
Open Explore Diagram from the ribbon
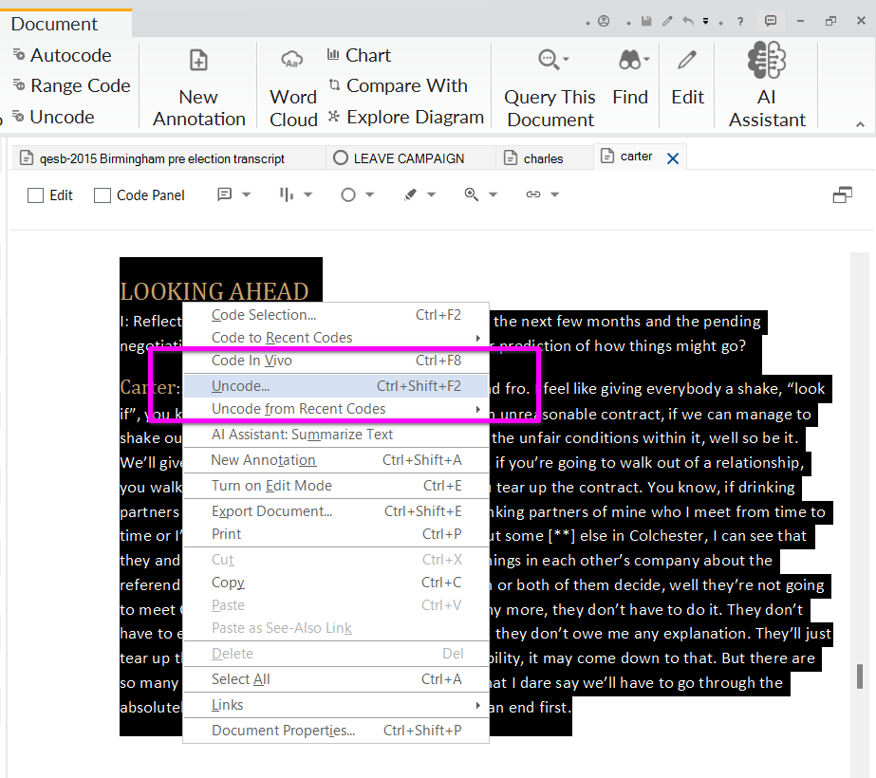[405, 117]
